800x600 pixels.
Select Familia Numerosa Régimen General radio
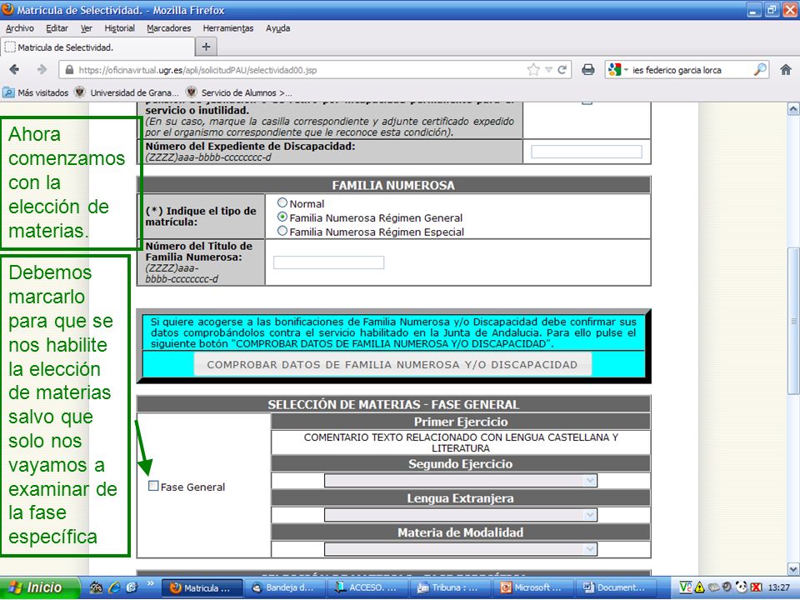pos(282,217)
